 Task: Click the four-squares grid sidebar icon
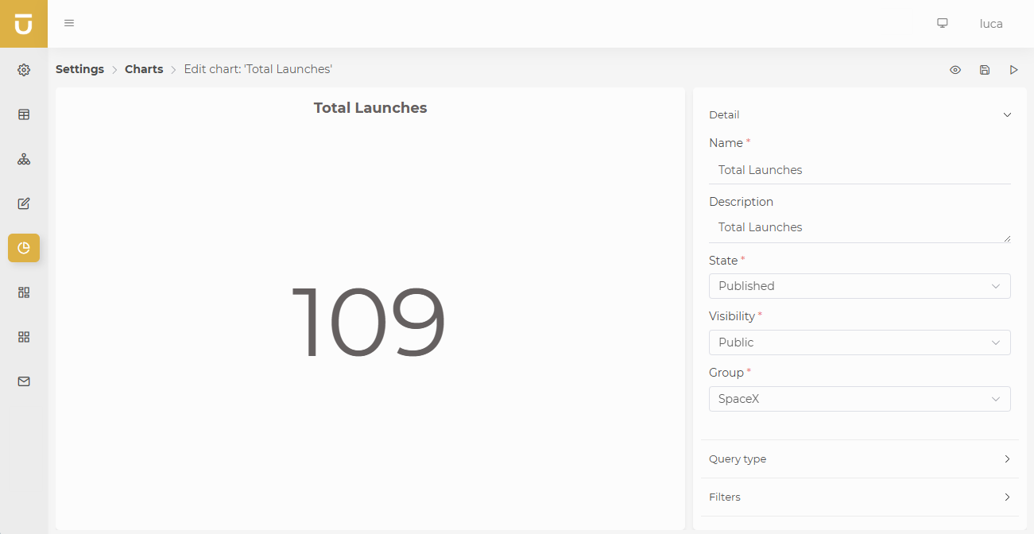tap(24, 337)
